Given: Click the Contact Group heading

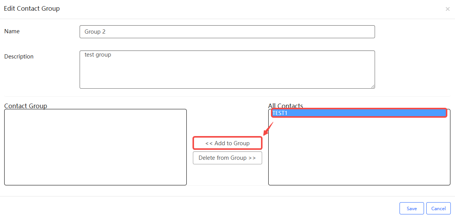Looking at the screenshot, I should pyautogui.click(x=26, y=106).
